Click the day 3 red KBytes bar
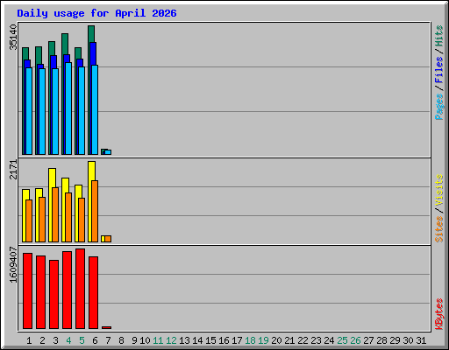Viewport: 449px width, 350px height. coord(53,295)
